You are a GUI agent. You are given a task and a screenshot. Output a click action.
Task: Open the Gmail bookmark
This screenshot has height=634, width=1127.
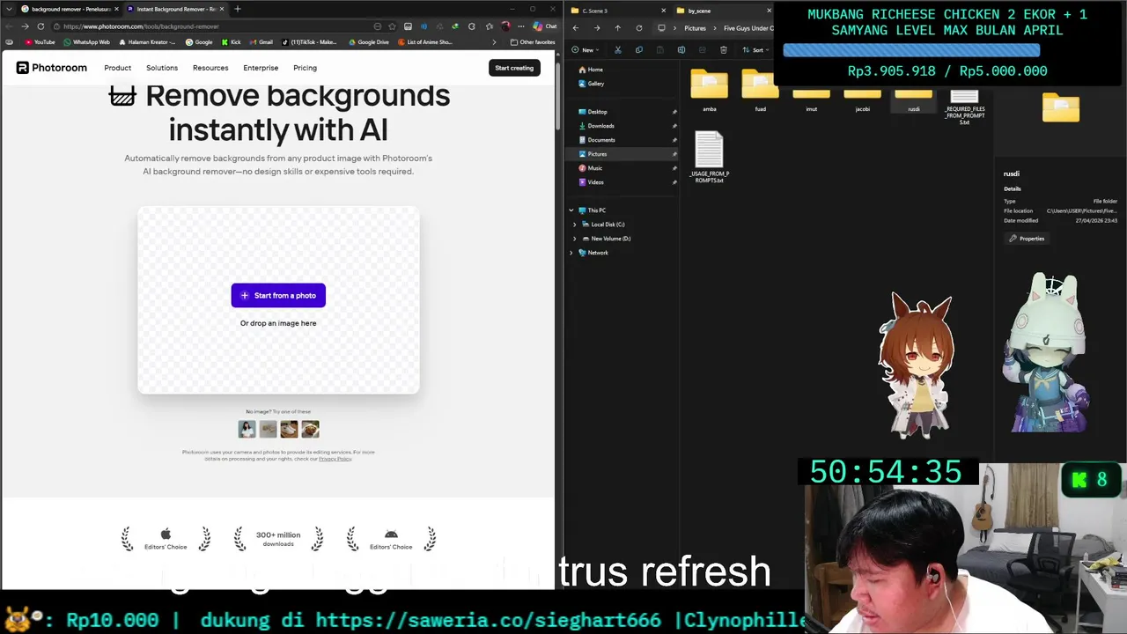tap(261, 41)
